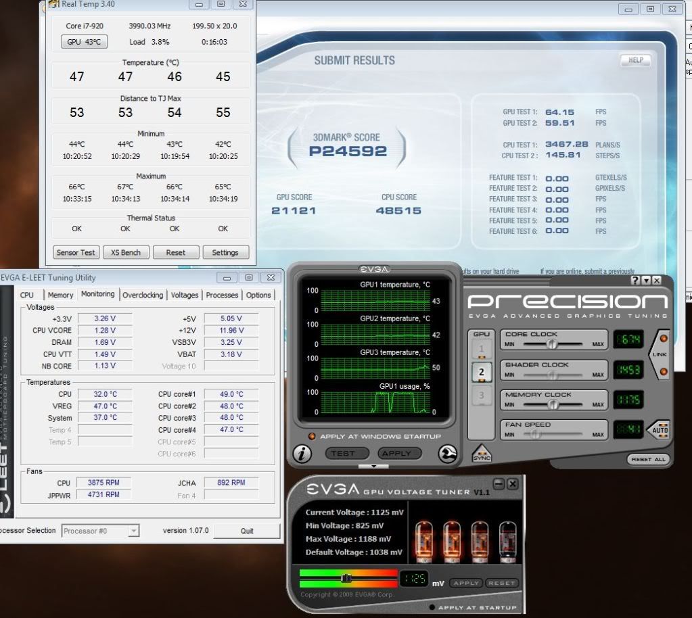Open Precision settings via the wrench icon

pyautogui.click(x=447, y=454)
